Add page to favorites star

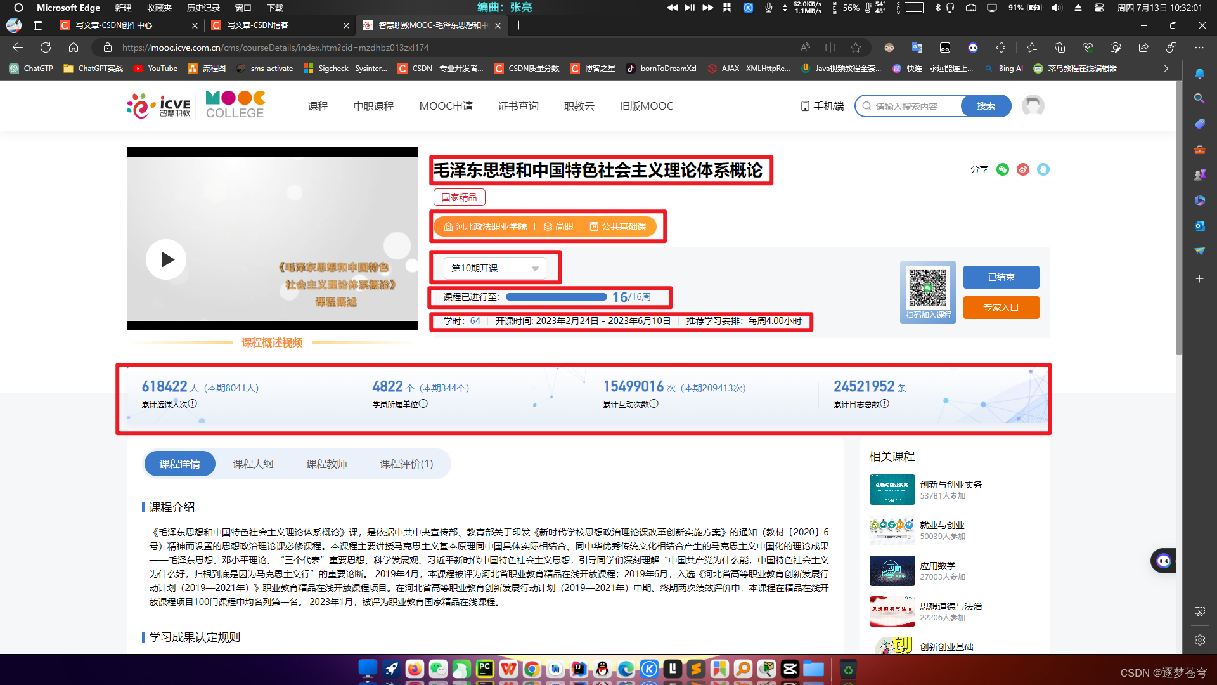pos(856,48)
